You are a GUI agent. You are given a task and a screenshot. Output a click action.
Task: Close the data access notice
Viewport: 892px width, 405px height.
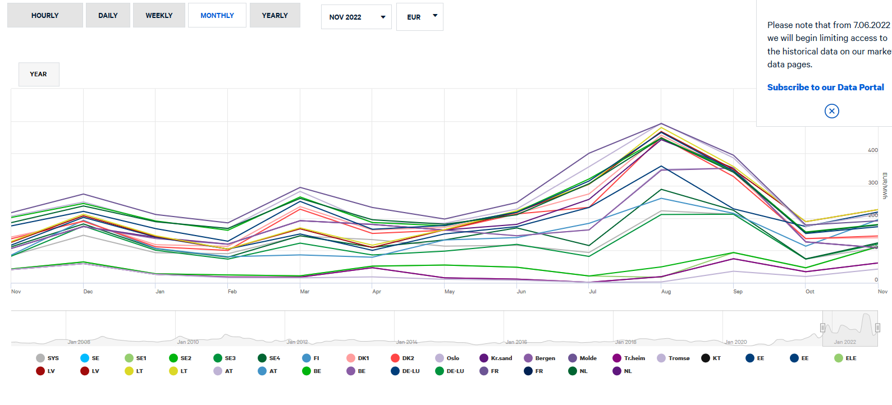(831, 111)
